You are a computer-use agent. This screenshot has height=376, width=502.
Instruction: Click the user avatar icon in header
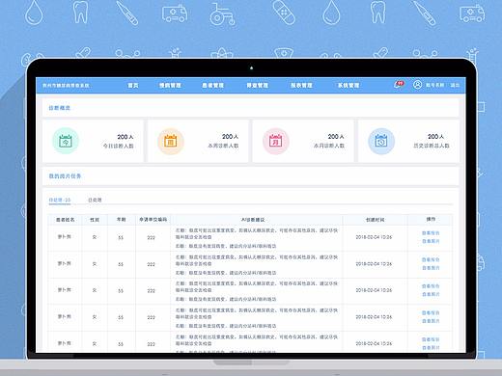(x=417, y=85)
